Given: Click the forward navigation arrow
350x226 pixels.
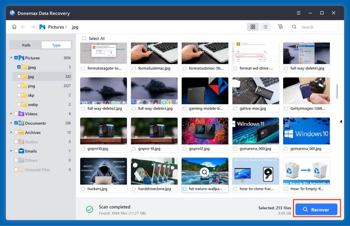Looking at the screenshot, I should (x=33, y=27).
